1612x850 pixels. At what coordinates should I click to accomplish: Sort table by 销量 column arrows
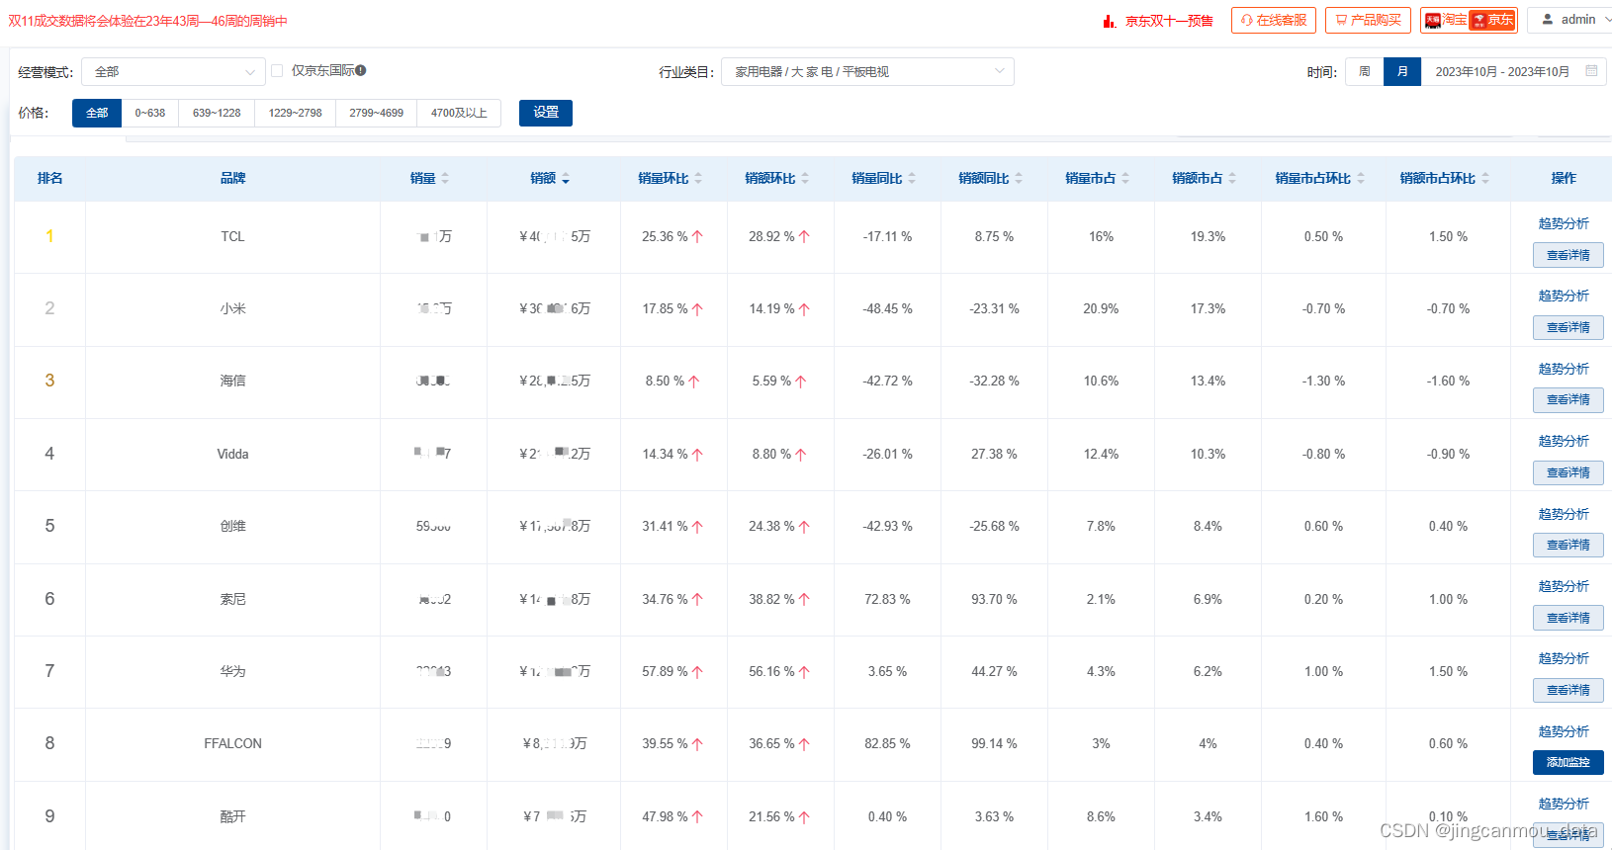point(445,178)
